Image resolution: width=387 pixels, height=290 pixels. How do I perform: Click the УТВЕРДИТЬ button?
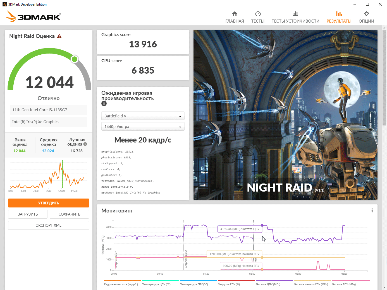[49, 203]
